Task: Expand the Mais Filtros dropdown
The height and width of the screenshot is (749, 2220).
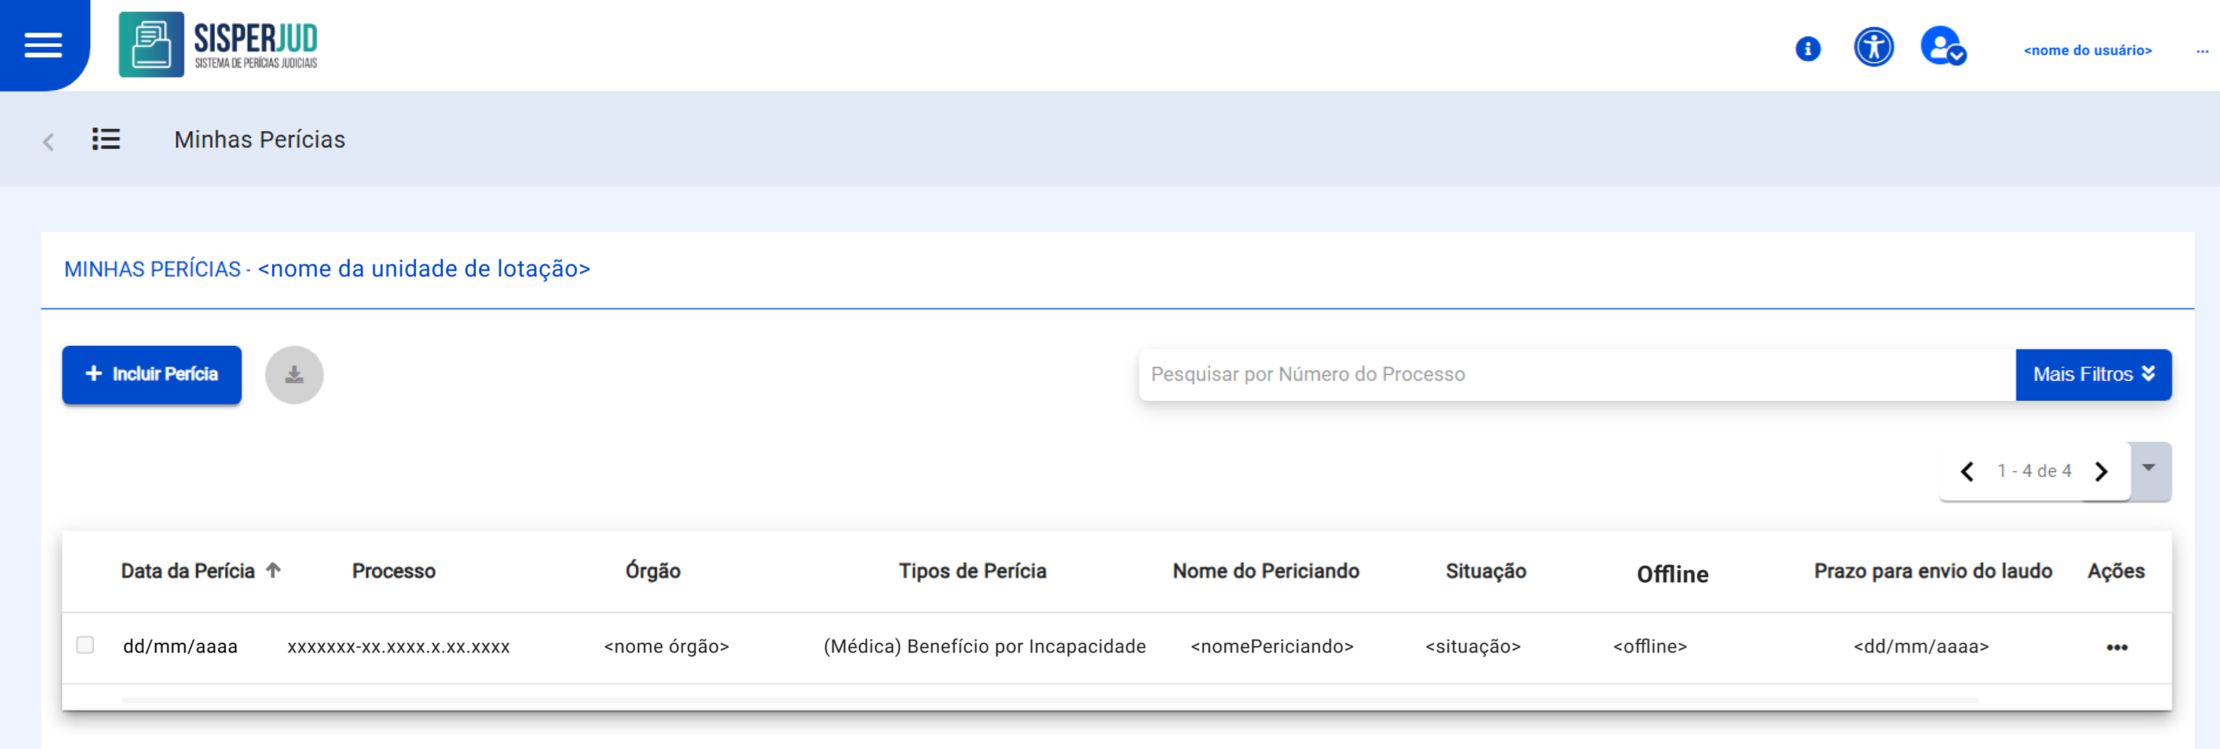Action: [2092, 374]
